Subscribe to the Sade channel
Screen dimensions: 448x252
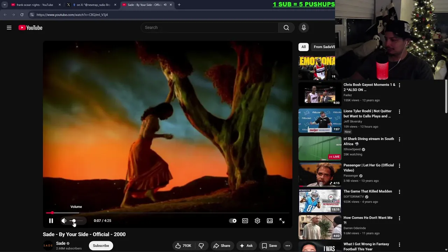[x=101, y=246]
